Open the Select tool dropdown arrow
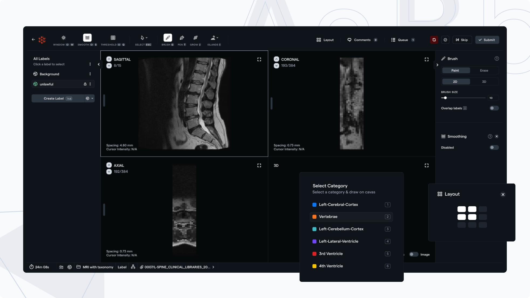Viewport: 530px width, 298px height. [x=146, y=38]
